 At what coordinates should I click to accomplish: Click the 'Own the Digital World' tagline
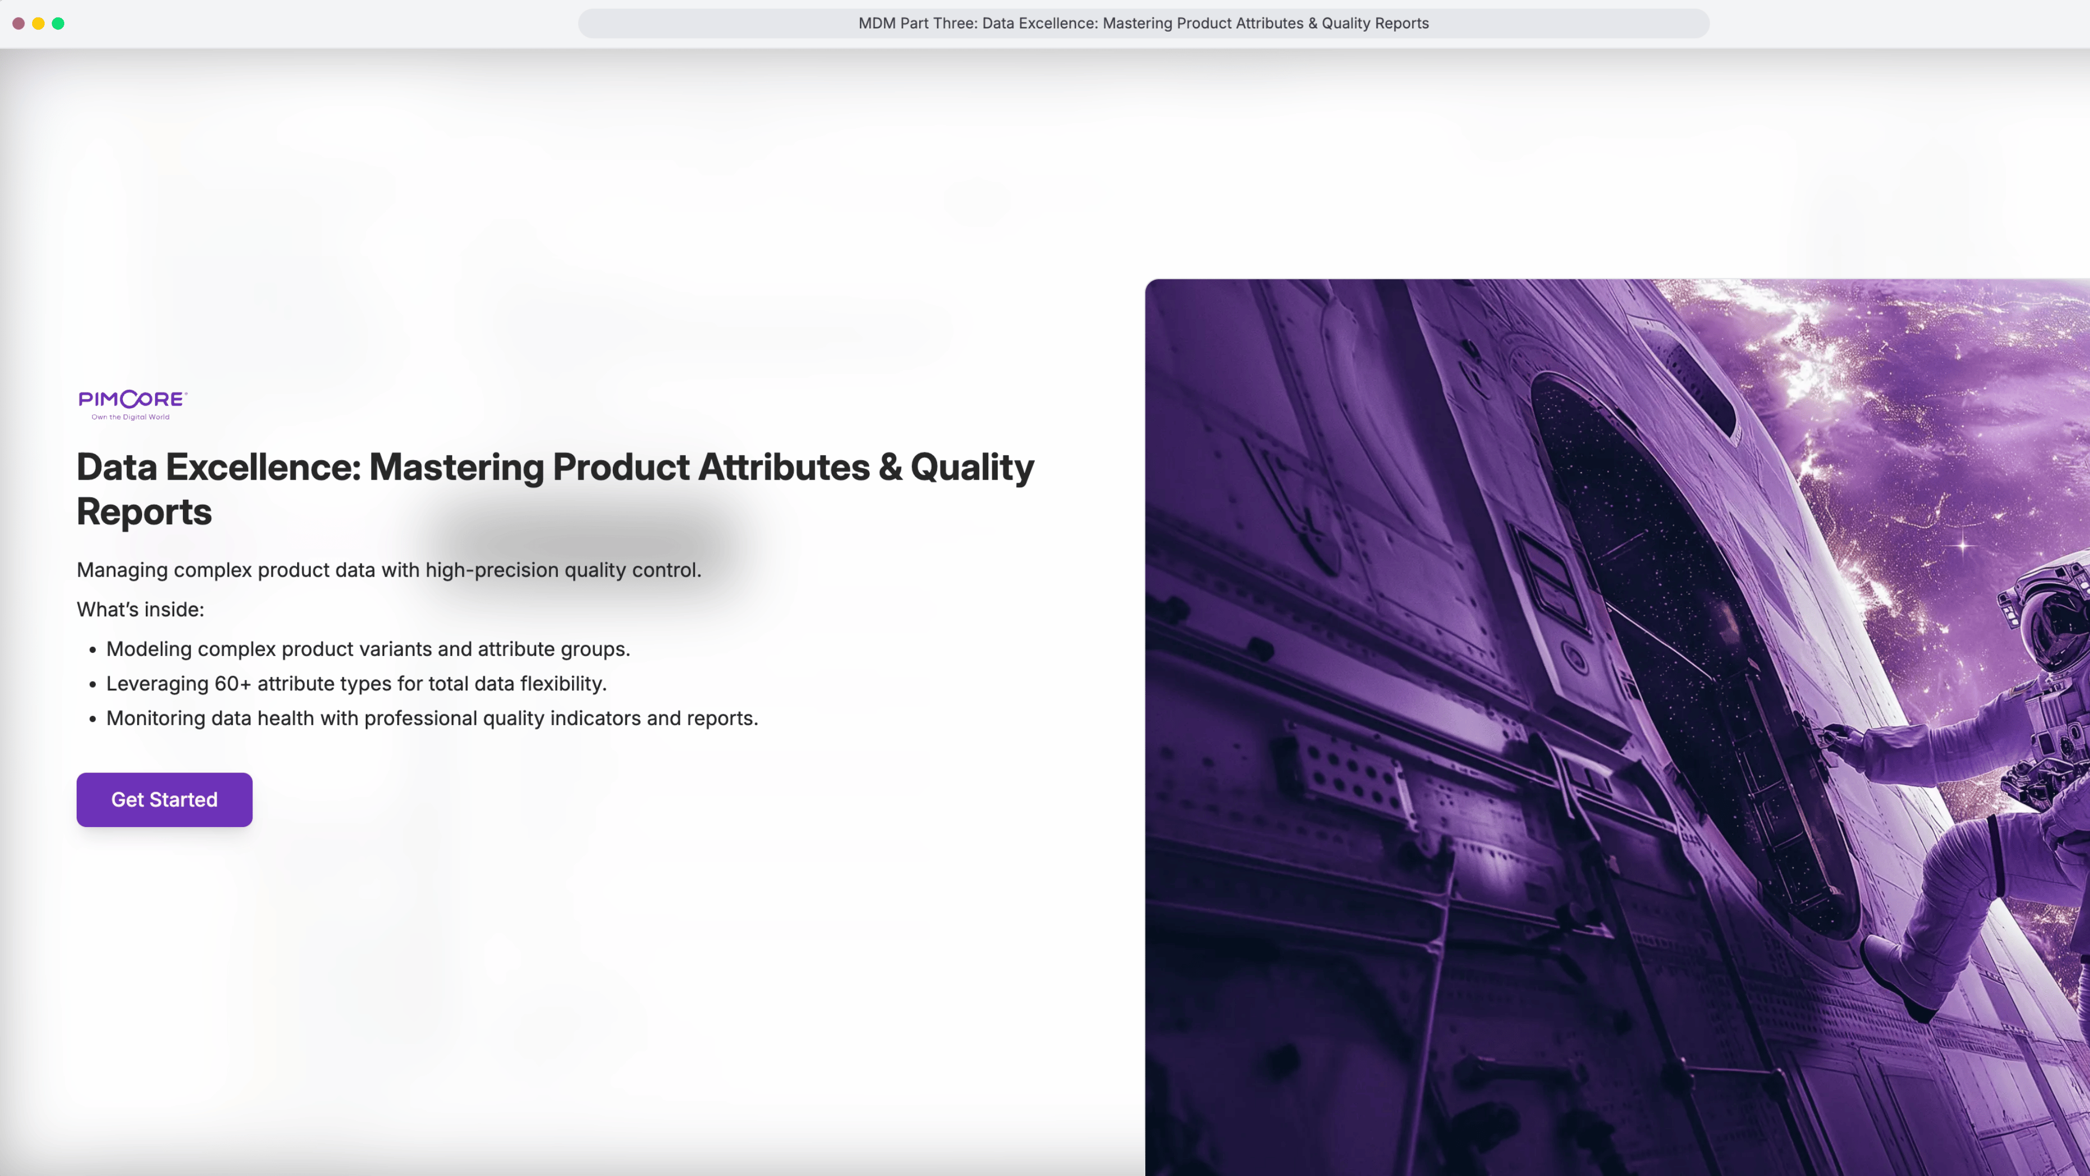(131, 417)
